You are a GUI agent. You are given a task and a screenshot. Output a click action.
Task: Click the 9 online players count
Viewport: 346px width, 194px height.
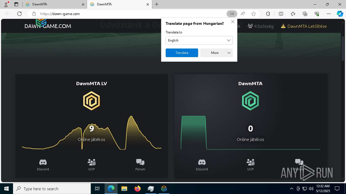[x=92, y=129]
